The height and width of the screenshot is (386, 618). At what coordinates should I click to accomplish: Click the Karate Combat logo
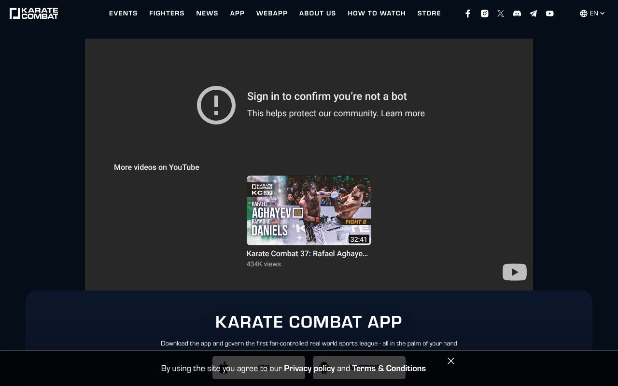click(34, 13)
